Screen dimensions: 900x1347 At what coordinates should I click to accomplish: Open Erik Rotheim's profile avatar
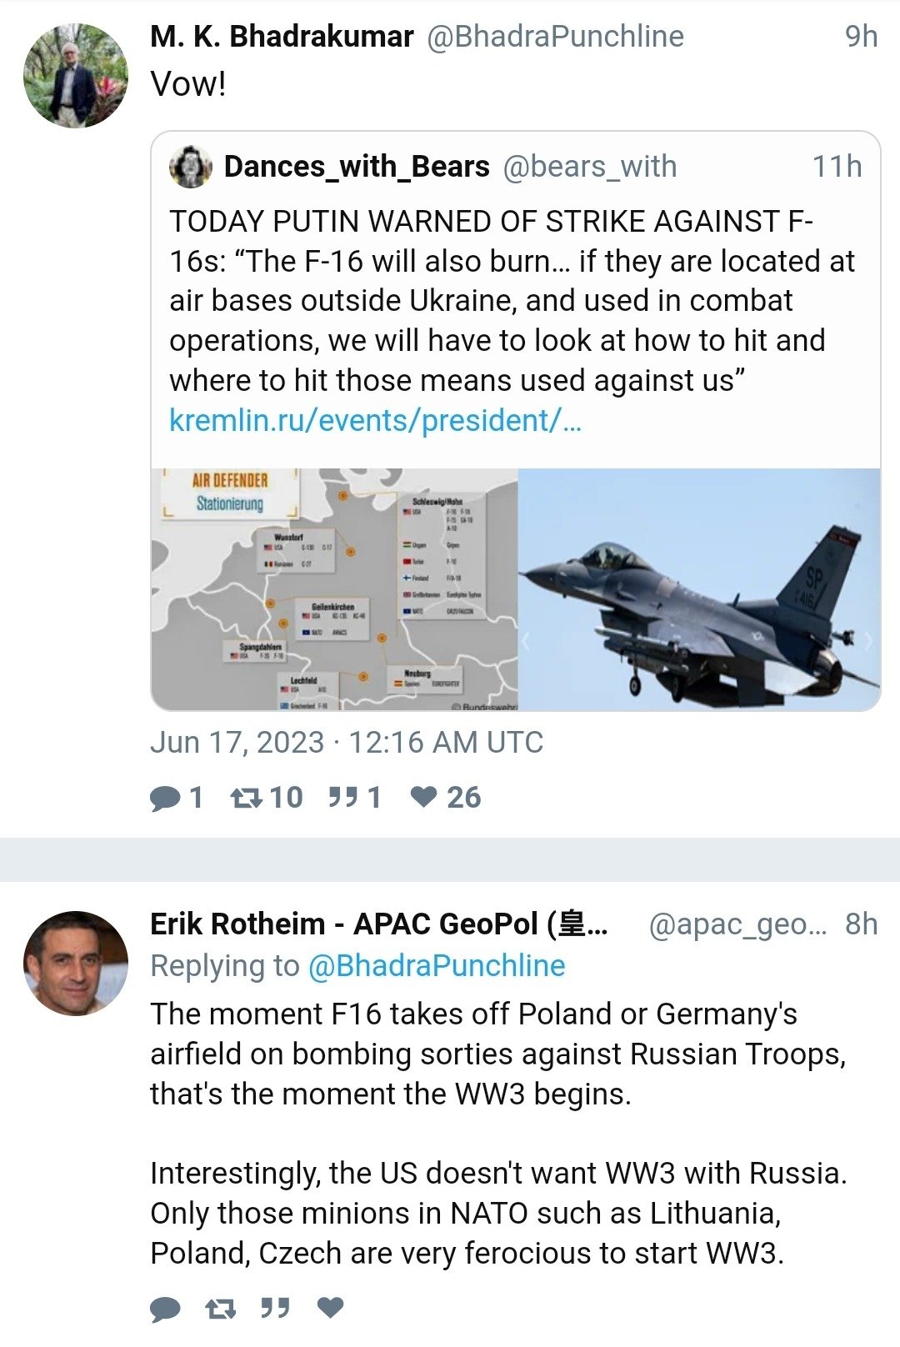76,964
